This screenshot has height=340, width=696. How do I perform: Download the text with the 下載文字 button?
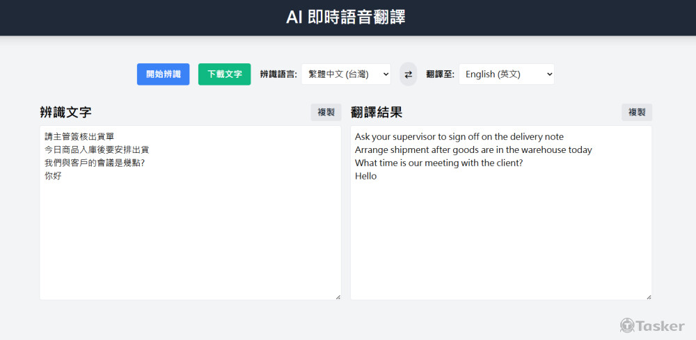tap(224, 74)
